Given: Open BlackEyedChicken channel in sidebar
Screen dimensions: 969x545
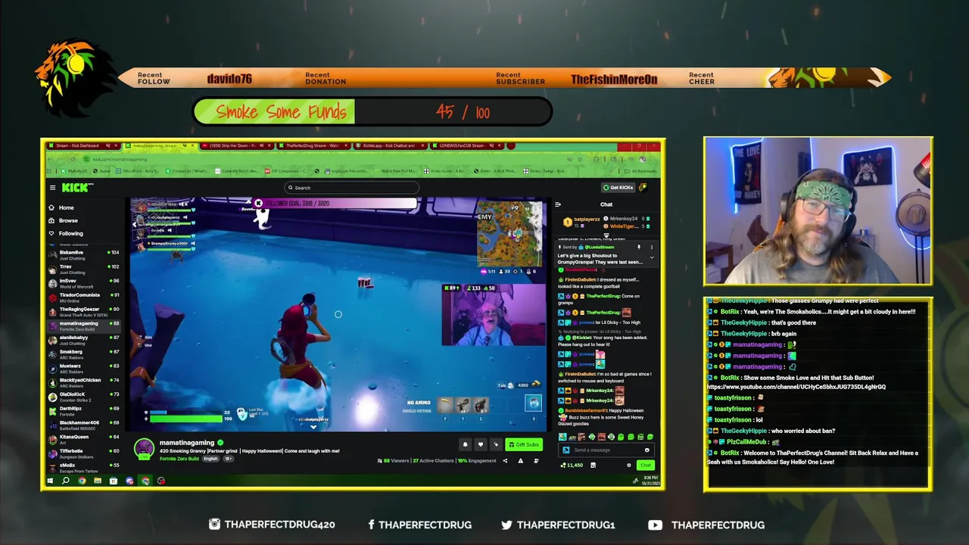Looking at the screenshot, I should [x=83, y=383].
